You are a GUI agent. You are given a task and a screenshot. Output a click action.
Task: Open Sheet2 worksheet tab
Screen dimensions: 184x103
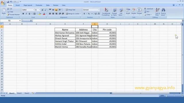pyautogui.click(x=19, y=93)
